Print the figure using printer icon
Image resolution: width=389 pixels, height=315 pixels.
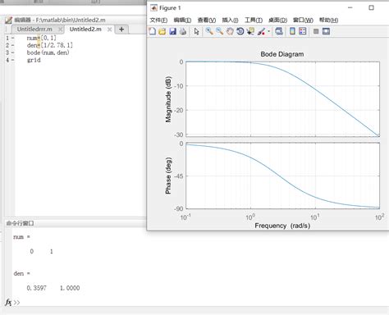click(x=183, y=31)
